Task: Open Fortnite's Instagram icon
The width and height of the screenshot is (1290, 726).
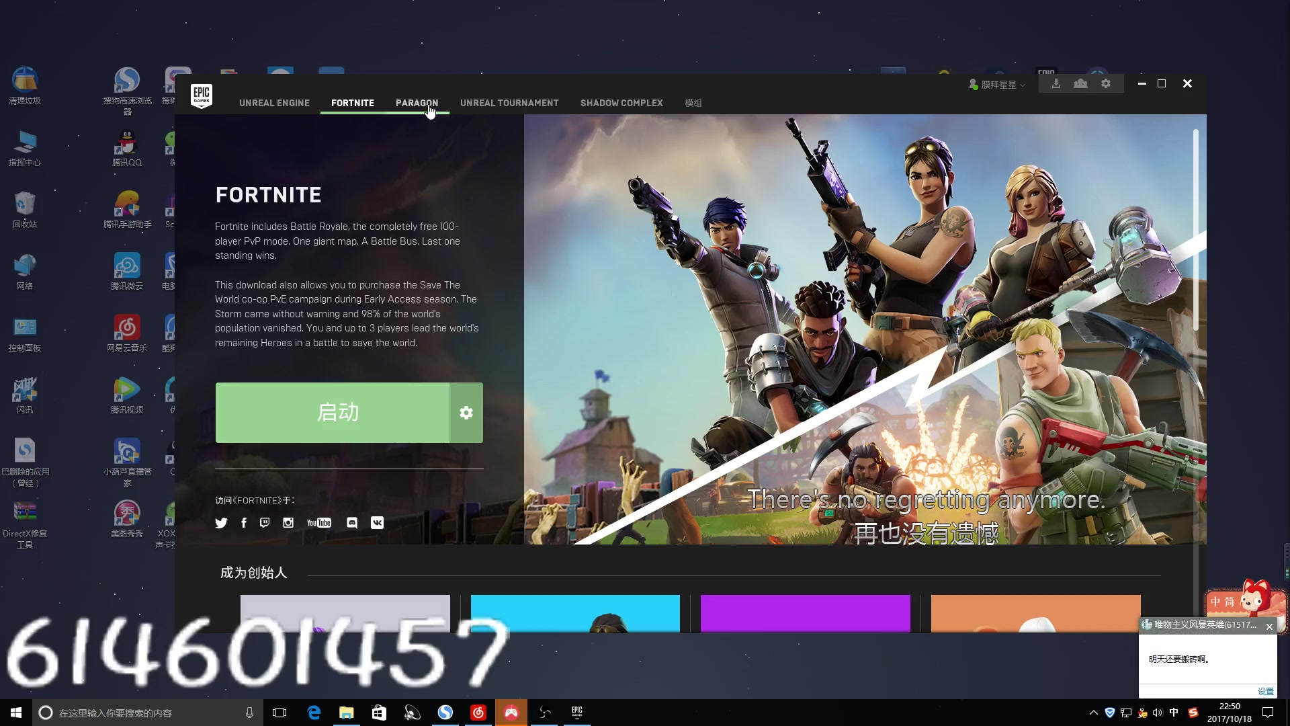Action: point(288,523)
